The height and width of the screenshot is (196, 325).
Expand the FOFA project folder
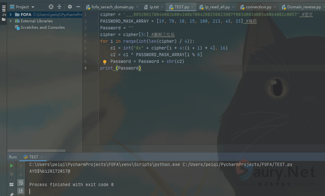(x=11, y=15)
